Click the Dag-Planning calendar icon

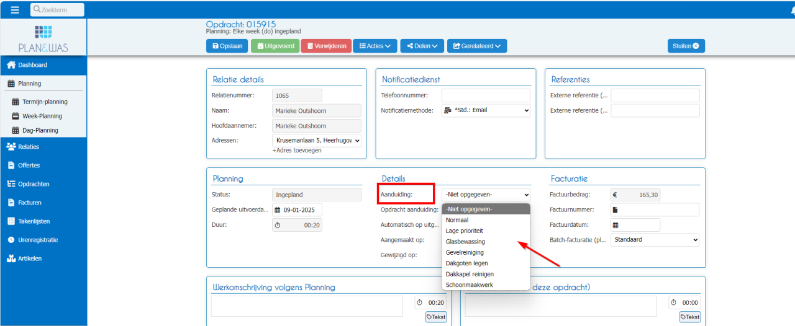coord(16,130)
